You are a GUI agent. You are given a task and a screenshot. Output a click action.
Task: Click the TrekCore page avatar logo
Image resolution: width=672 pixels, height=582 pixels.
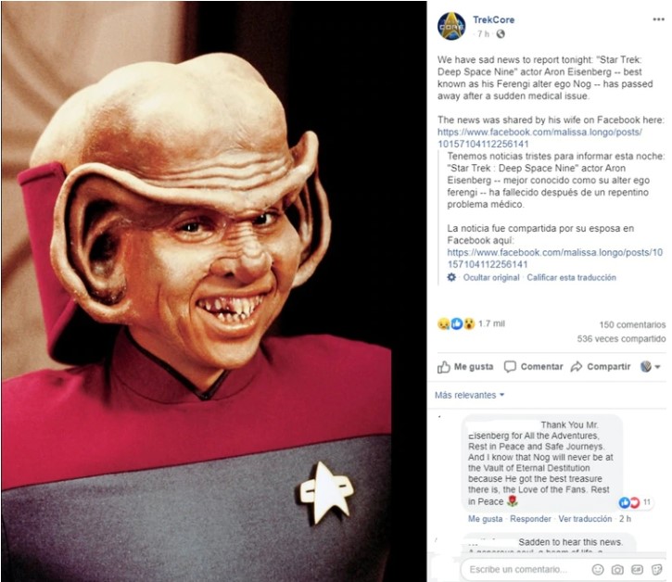[x=451, y=26]
